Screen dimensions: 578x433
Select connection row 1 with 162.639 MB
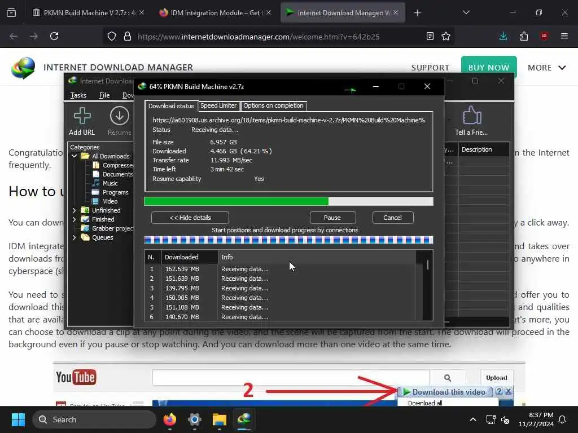(280, 269)
